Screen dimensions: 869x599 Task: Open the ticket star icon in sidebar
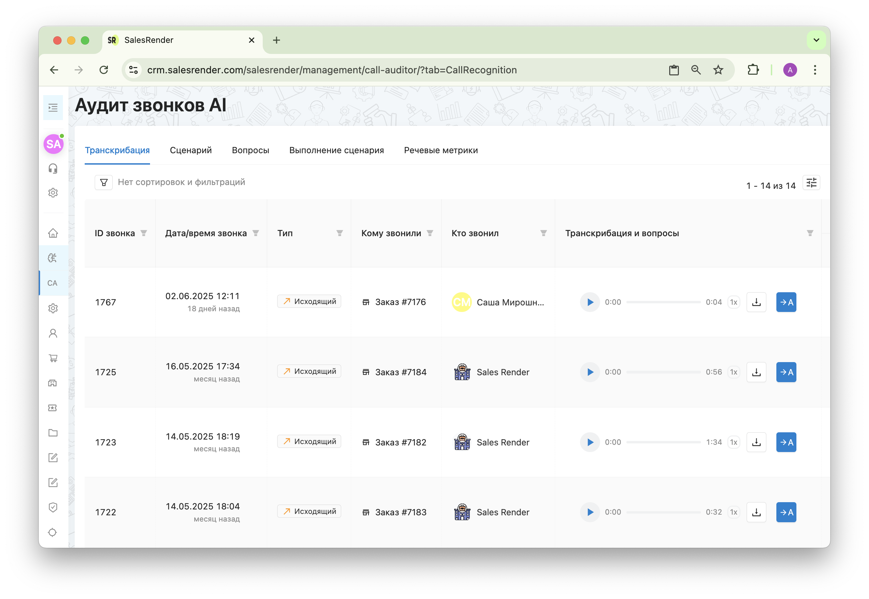pyautogui.click(x=53, y=408)
